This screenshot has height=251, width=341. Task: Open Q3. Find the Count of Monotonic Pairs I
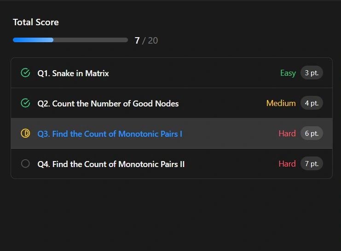(x=110, y=134)
